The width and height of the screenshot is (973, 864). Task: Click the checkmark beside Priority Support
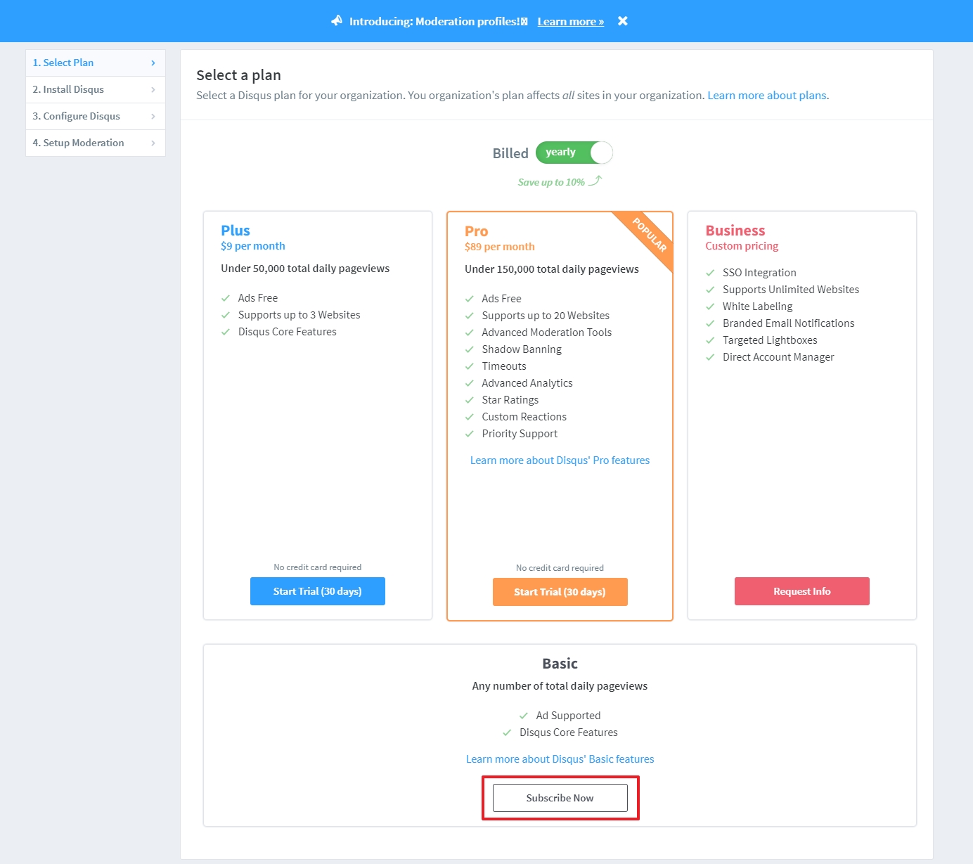coord(470,434)
